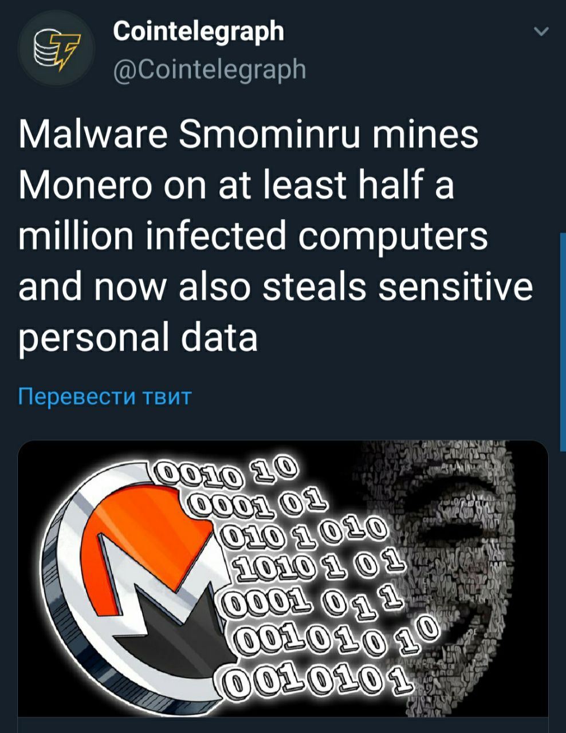The width and height of the screenshot is (566, 733).
Task: Click 'personal data' at tweet end
Action: click(138, 338)
